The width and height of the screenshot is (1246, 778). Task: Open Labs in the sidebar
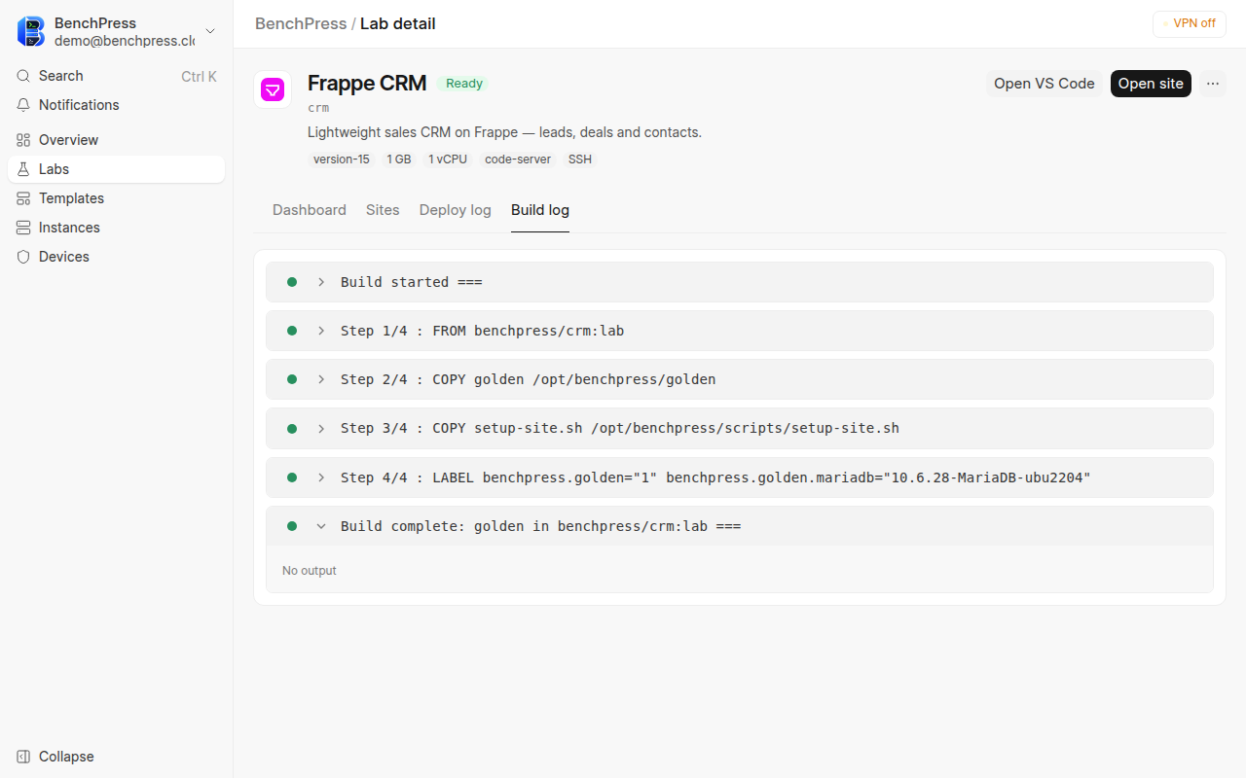(117, 169)
